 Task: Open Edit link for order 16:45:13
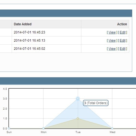pyautogui.click(x=122, y=41)
